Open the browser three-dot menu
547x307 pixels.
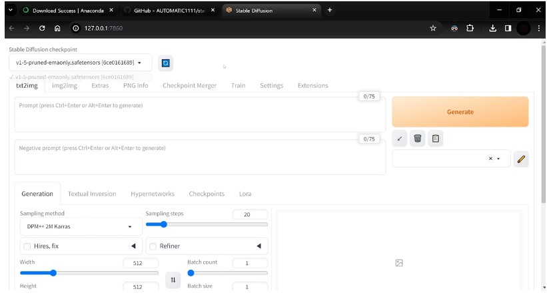pyautogui.click(x=538, y=28)
